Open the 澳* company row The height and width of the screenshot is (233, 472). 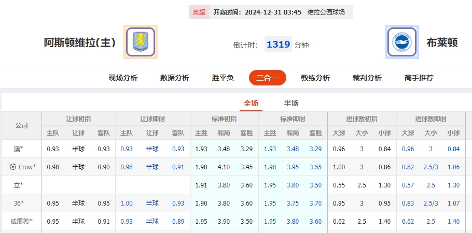tap(19, 149)
